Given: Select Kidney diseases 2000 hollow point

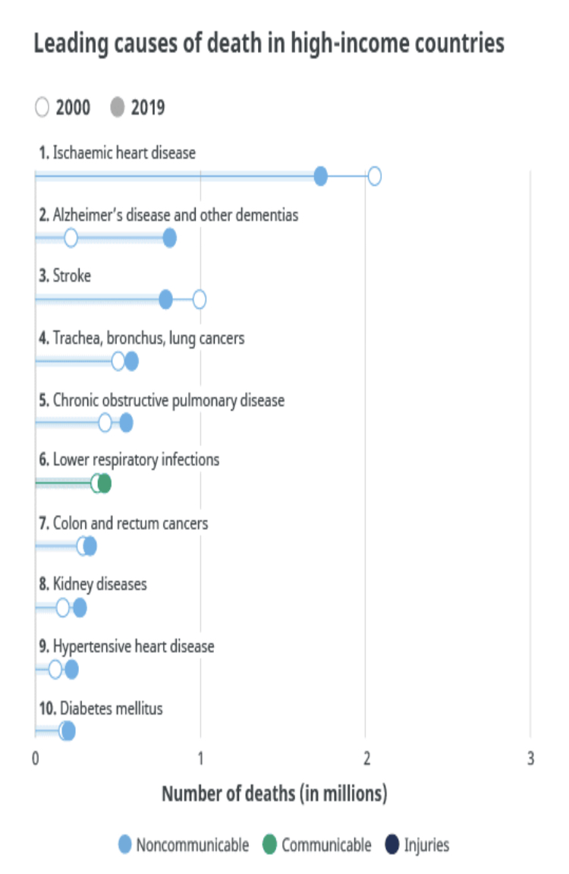Looking at the screenshot, I should click(x=63, y=607).
